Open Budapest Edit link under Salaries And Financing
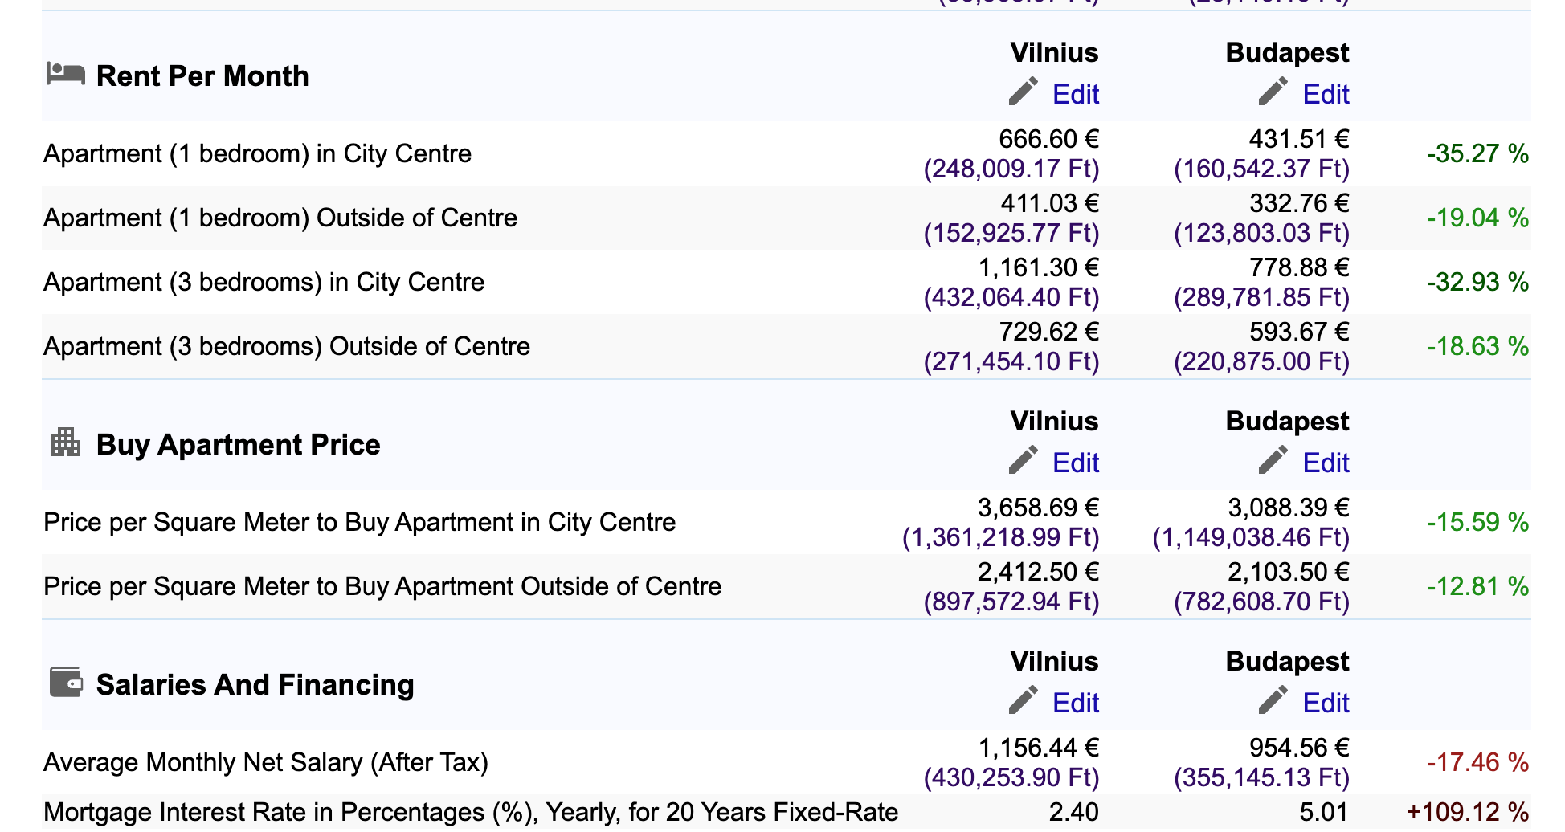Viewport: 1565px width, 832px height. (x=1326, y=704)
